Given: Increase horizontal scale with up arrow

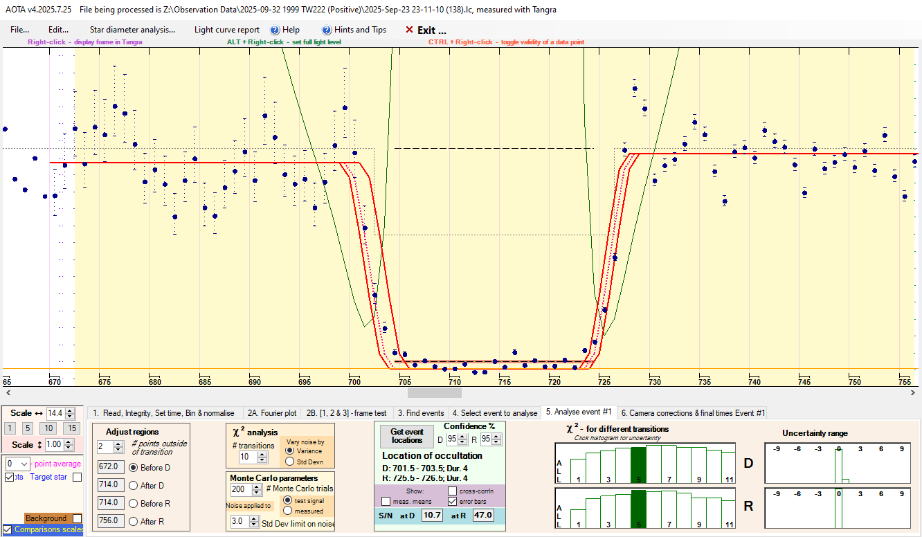Looking at the screenshot, I should coord(69,410).
